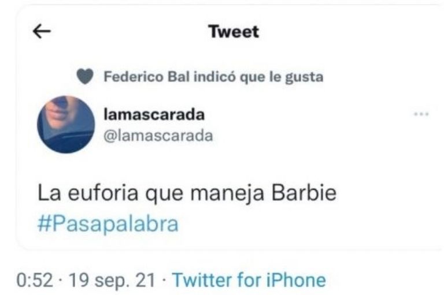Open the @lamascarada handle
The height and width of the screenshot is (295, 444).
(158, 136)
